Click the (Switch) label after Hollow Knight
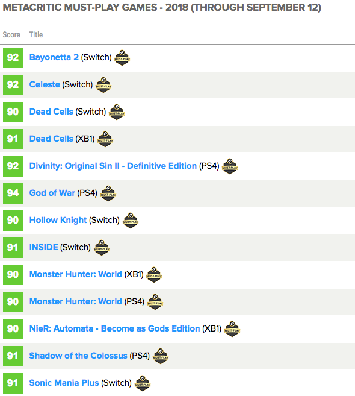 click(104, 220)
